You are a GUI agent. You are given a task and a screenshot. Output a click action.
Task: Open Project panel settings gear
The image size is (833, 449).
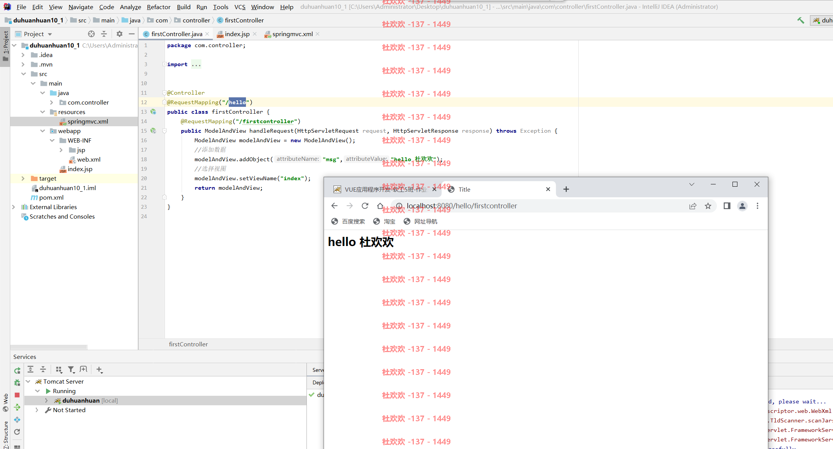point(120,34)
